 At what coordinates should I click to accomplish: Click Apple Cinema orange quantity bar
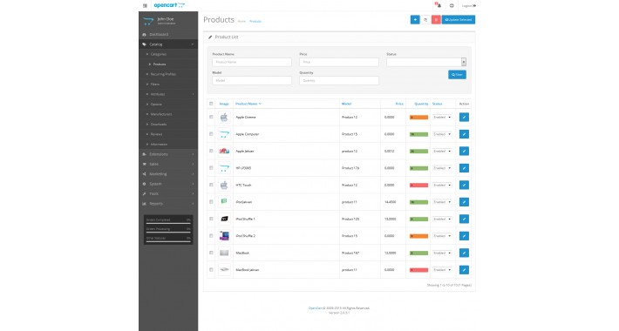[418, 118]
